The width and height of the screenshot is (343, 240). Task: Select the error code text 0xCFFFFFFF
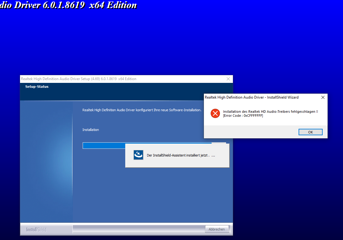253,116
